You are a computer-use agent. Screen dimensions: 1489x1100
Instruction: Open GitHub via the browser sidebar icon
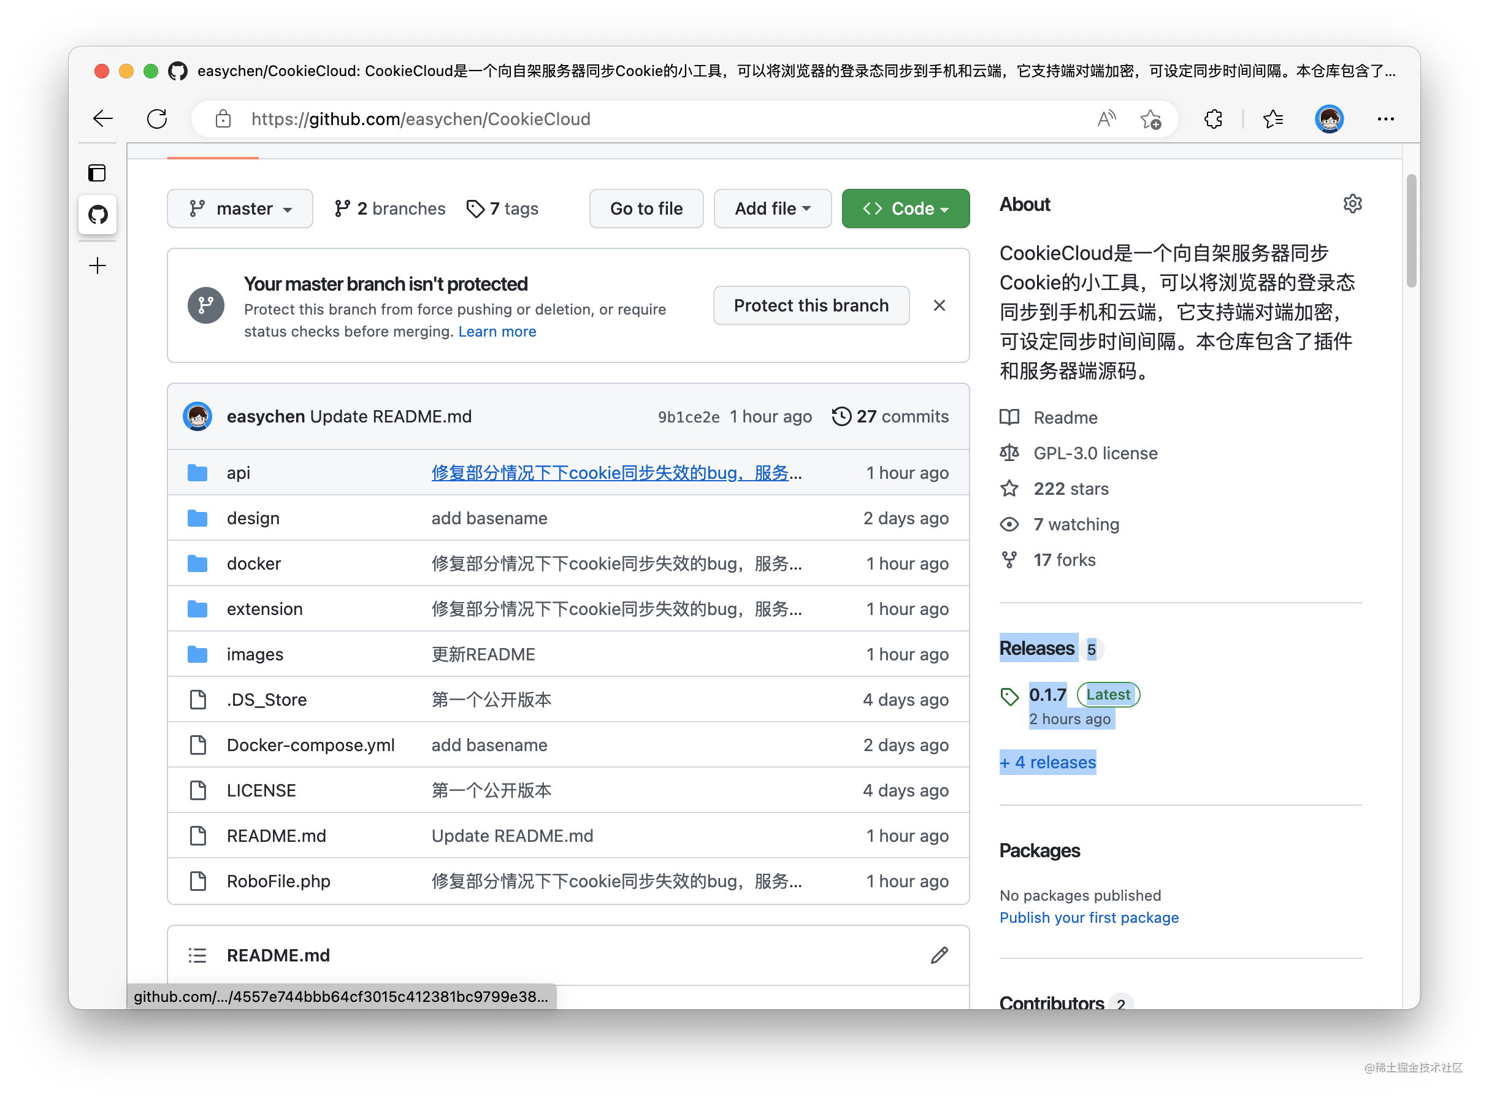pyautogui.click(x=98, y=215)
